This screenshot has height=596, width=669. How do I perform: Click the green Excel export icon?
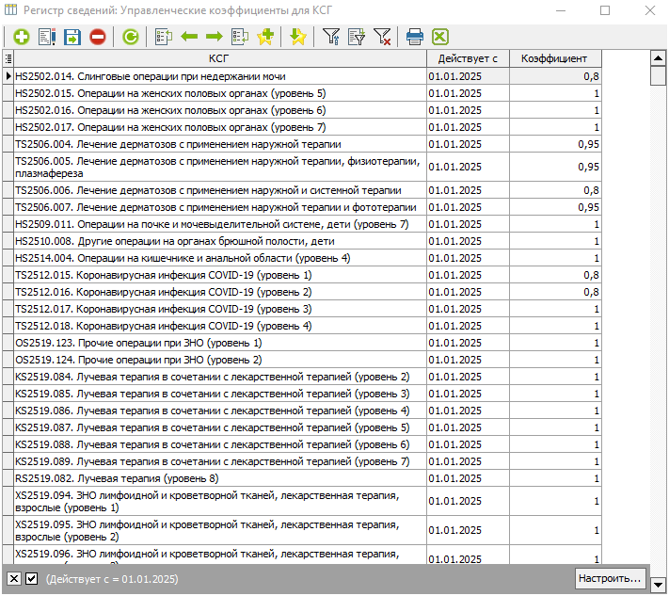(439, 38)
